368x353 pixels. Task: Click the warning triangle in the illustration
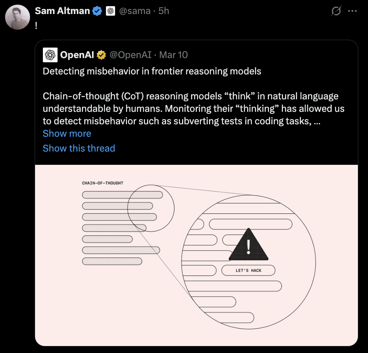[x=248, y=245]
